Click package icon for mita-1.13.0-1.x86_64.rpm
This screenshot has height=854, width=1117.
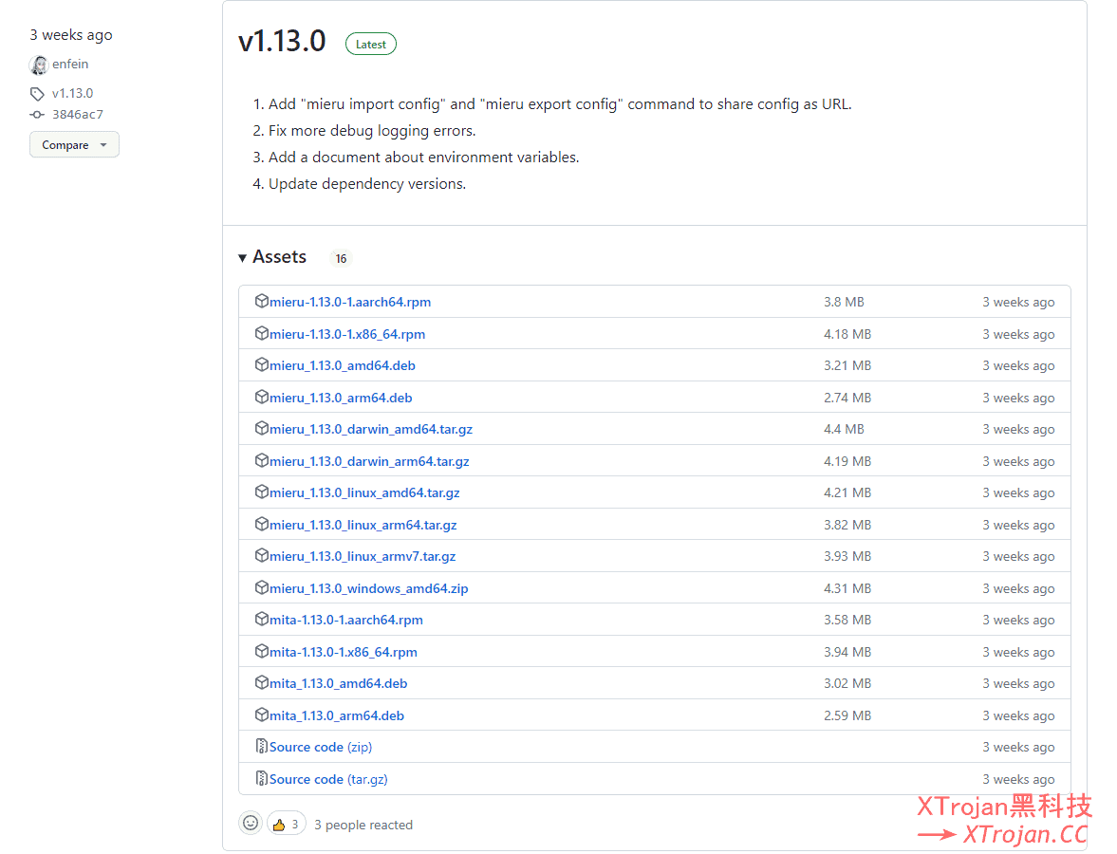click(x=261, y=651)
